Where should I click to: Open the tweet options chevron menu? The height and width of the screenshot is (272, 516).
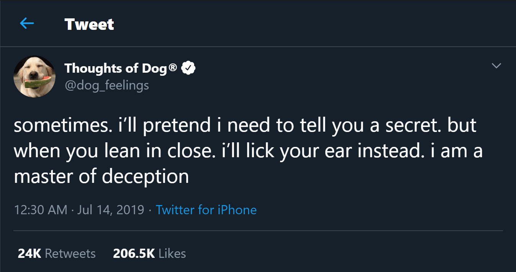pyautogui.click(x=496, y=66)
